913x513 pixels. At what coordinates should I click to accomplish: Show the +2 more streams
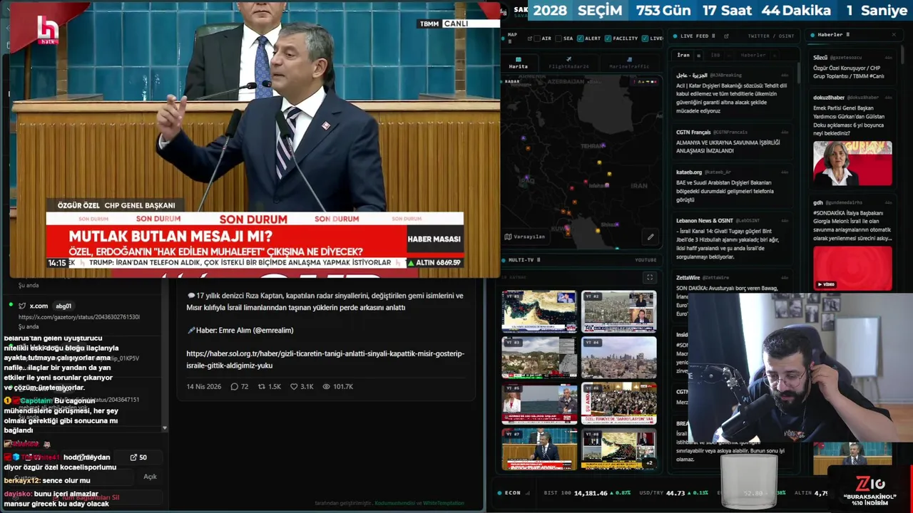648,463
